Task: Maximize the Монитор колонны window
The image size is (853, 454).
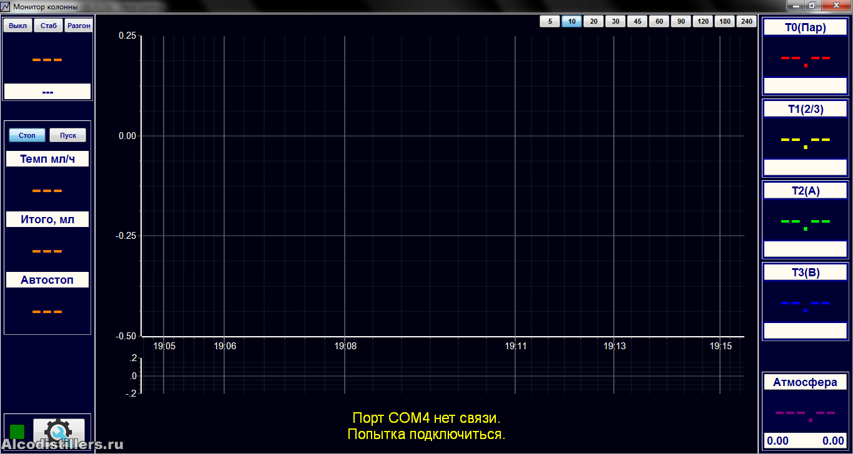Action: coord(812,6)
